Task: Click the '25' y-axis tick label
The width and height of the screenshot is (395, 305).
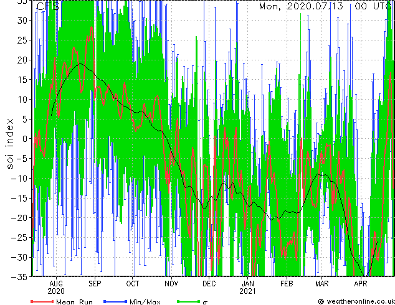Action: coord(22,40)
